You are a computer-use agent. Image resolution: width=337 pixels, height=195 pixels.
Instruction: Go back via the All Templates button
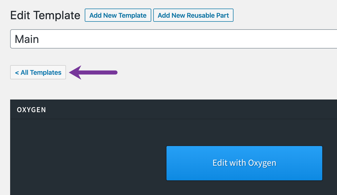point(38,72)
